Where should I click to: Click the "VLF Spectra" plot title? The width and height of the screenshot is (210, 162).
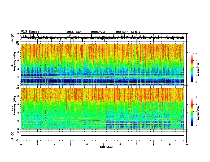(x=30, y=32)
